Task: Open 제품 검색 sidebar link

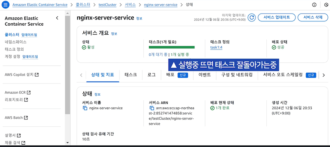Action: (12, 143)
